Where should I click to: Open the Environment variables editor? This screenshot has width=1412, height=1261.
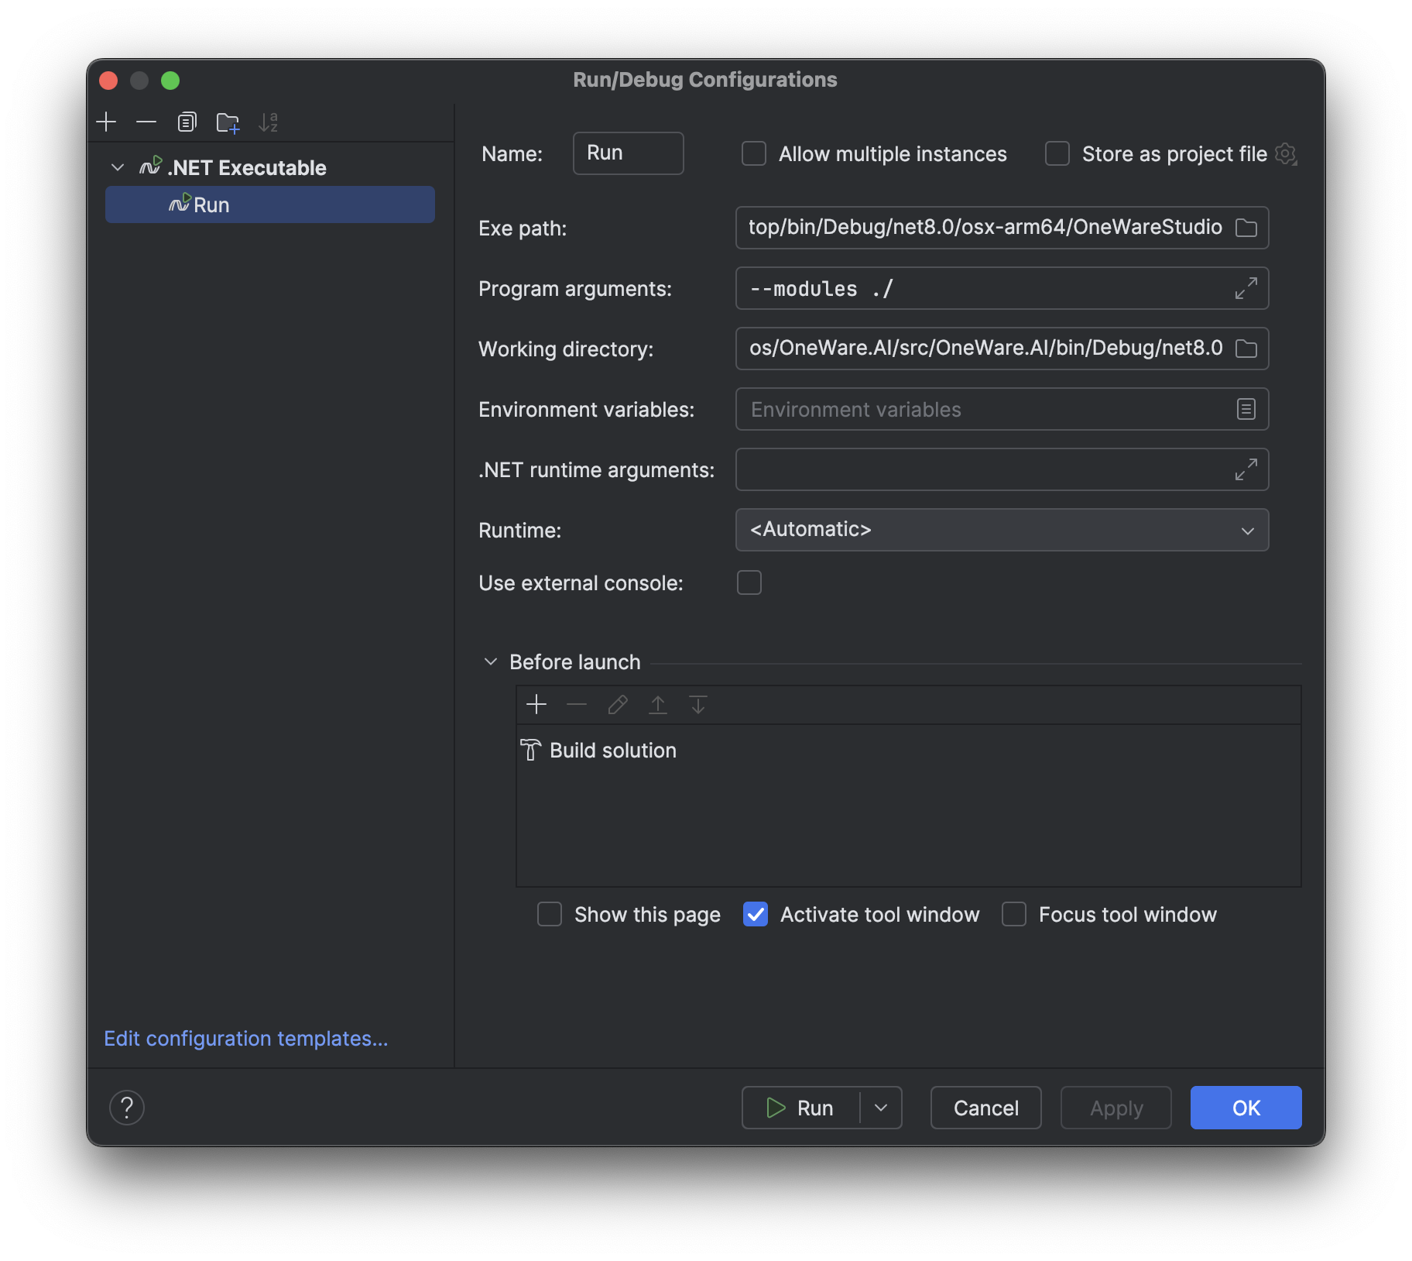tap(1246, 409)
